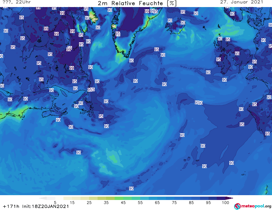Click the '65' label on the color bar
Screen dimensions: 272x210
[x=157, y=203]
